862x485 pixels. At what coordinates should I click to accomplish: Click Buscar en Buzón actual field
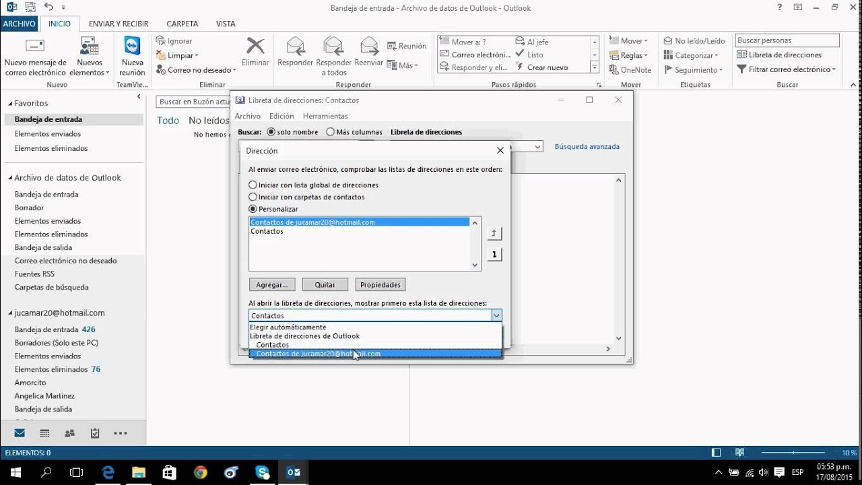click(194, 102)
